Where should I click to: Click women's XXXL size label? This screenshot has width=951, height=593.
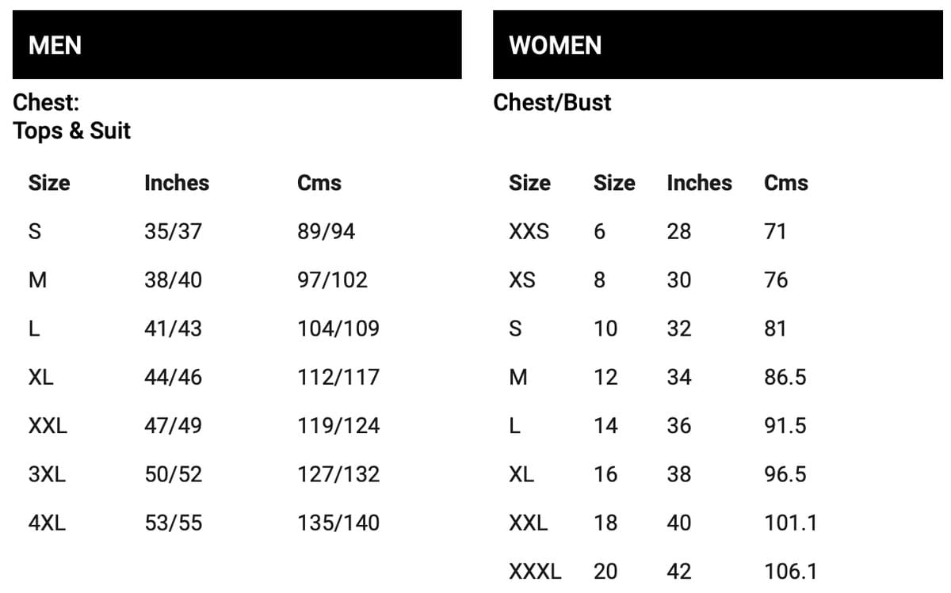coord(535,572)
